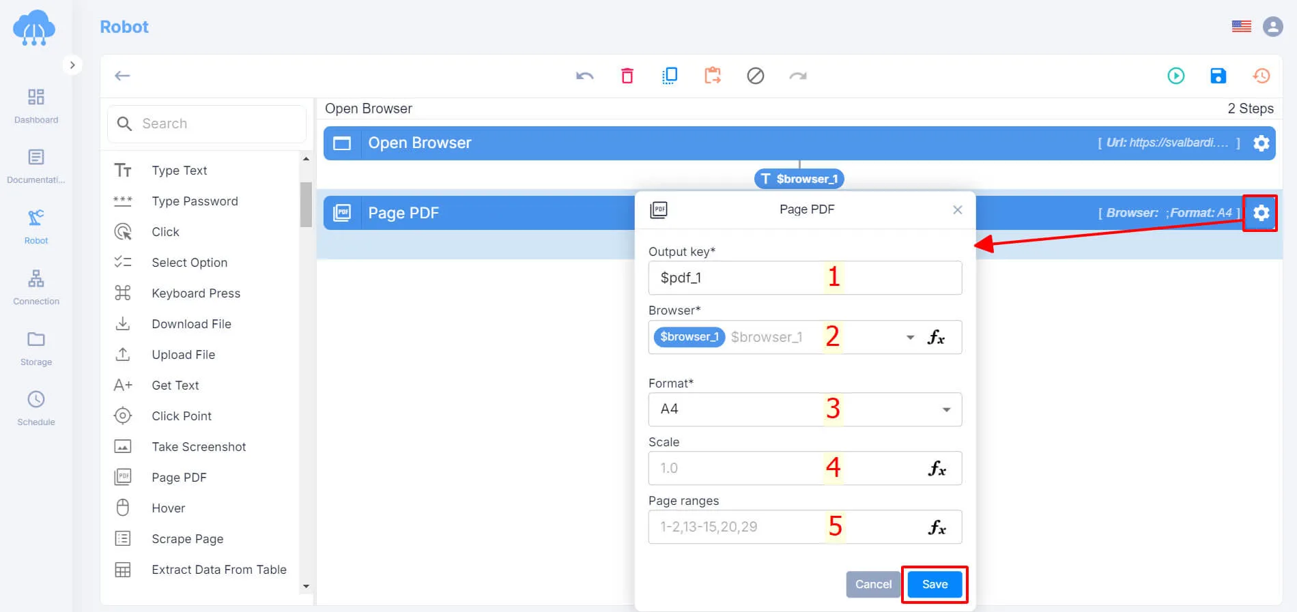Viewport: 1297px width, 612px height.
Task: Go back with the left arrow
Action: 122,76
